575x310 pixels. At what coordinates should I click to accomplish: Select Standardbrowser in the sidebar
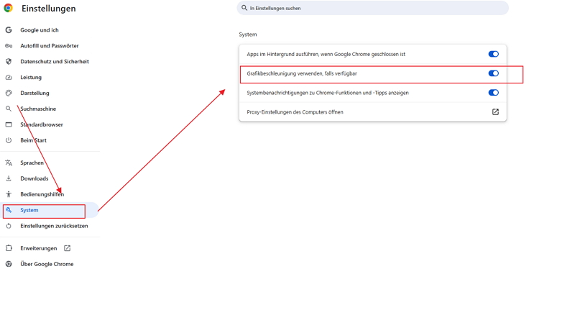click(x=42, y=125)
